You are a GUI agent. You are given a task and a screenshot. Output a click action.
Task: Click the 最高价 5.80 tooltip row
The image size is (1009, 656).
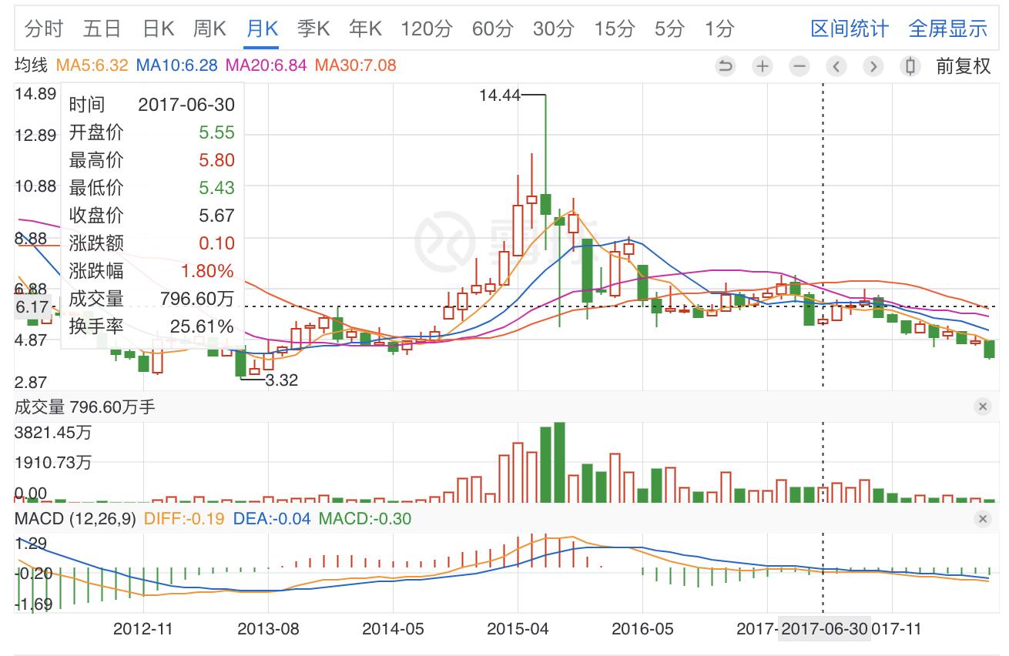pyautogui.click(x=152, y=160)
